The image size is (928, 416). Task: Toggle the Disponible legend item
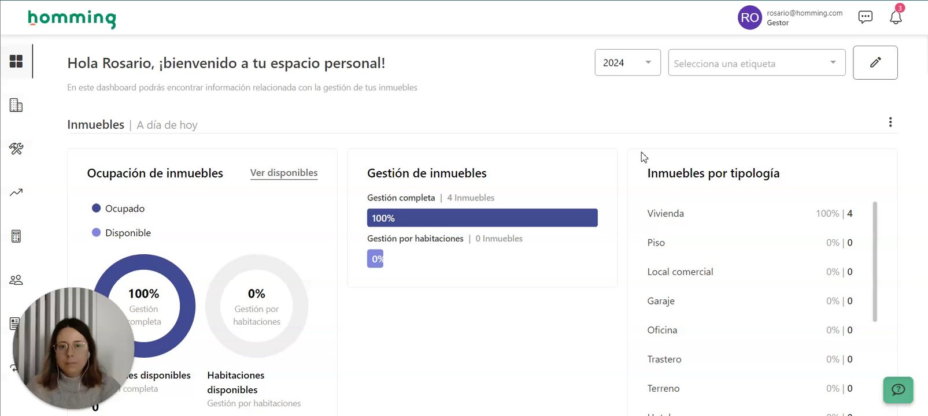pyautogui.click(x=121, y=233)
